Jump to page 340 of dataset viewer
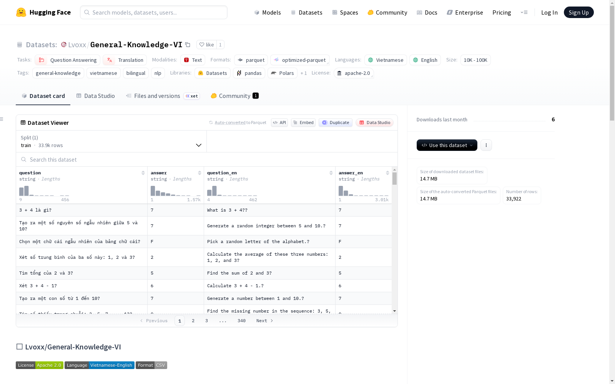The height and width of the screenshot is (384, 615). coord(241,321)
